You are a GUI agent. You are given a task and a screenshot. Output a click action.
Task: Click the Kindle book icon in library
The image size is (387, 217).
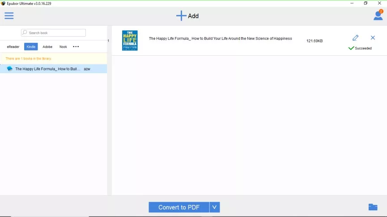[x=10, y=69]
